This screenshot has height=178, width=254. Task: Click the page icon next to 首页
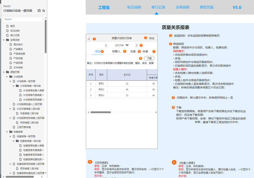[7, 26]
